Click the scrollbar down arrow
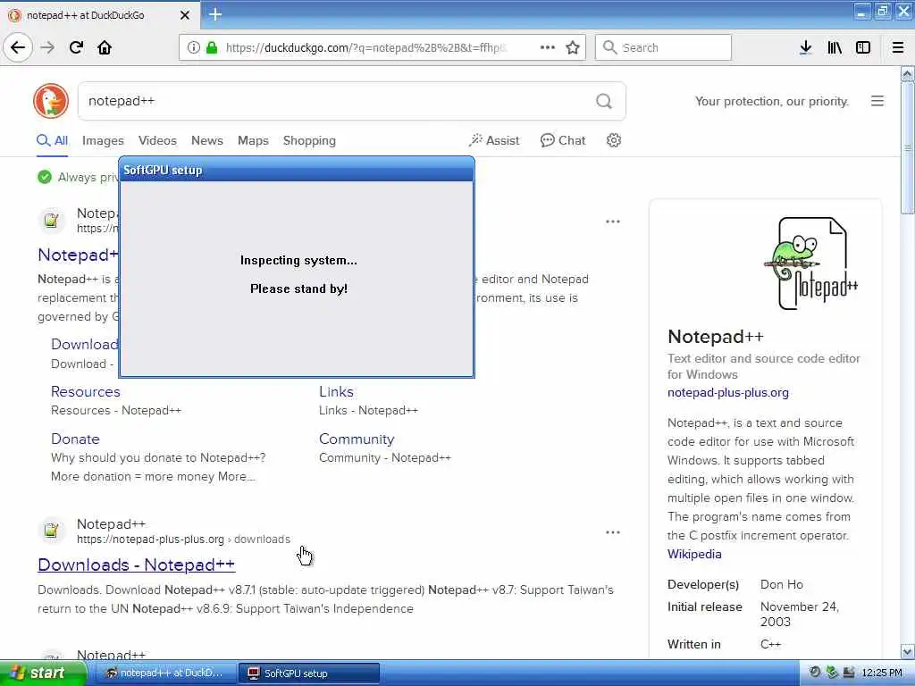Image resolution: width=915 pixels, height=686 pixels. tap(908, 651)
